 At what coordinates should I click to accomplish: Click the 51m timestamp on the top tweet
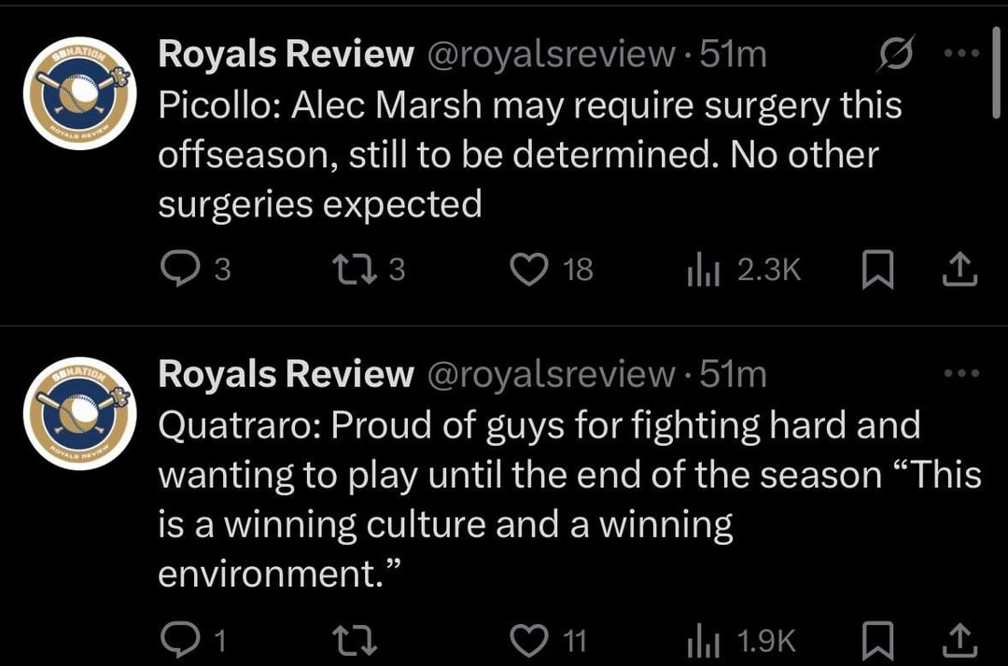[734, 53]
